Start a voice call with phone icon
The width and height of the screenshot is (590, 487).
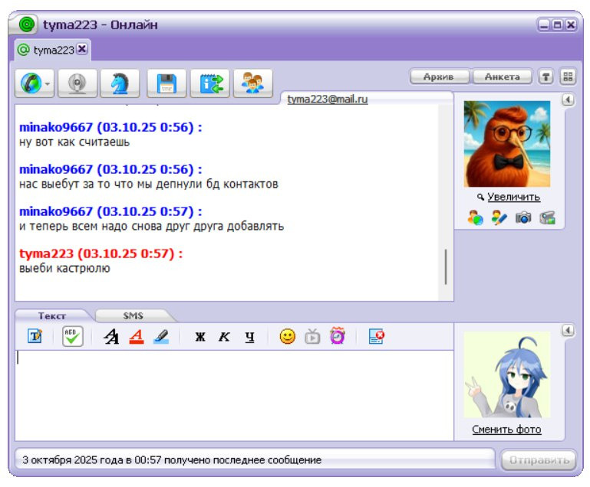coord(31,83)
